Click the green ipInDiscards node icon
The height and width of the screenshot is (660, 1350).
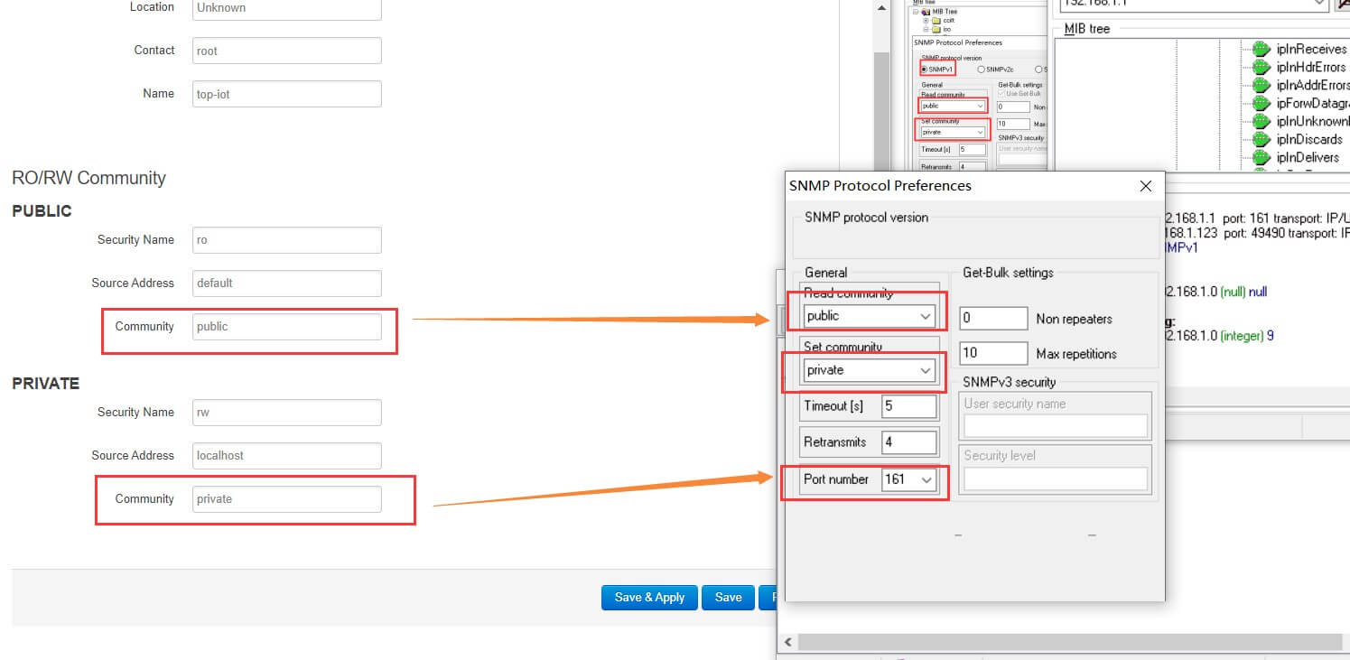1261,139
